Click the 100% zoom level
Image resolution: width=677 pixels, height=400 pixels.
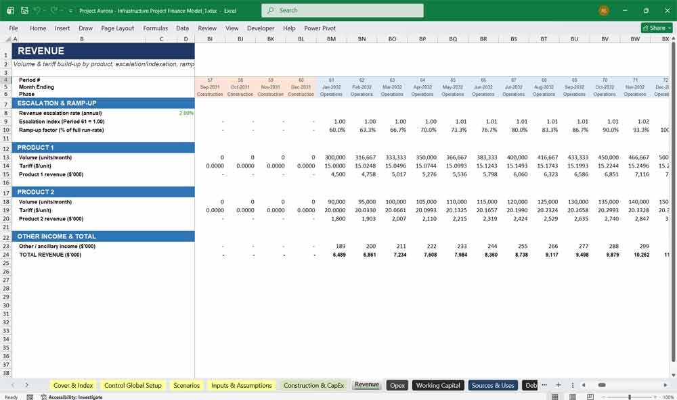(668, 397)
